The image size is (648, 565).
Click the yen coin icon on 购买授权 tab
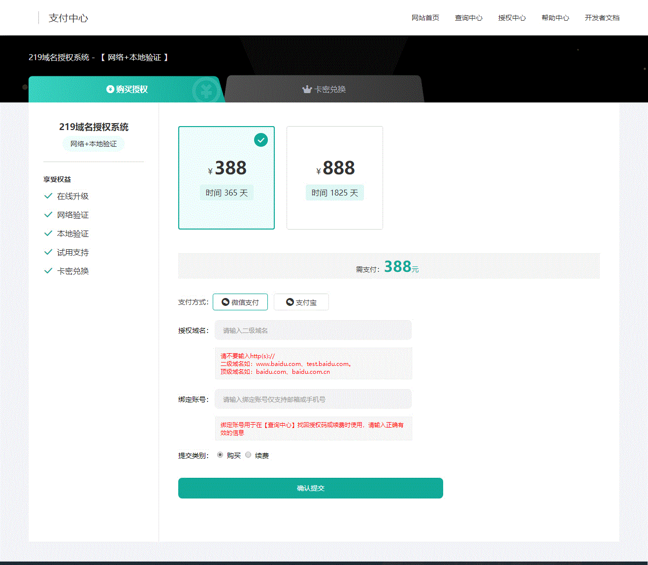110,89
